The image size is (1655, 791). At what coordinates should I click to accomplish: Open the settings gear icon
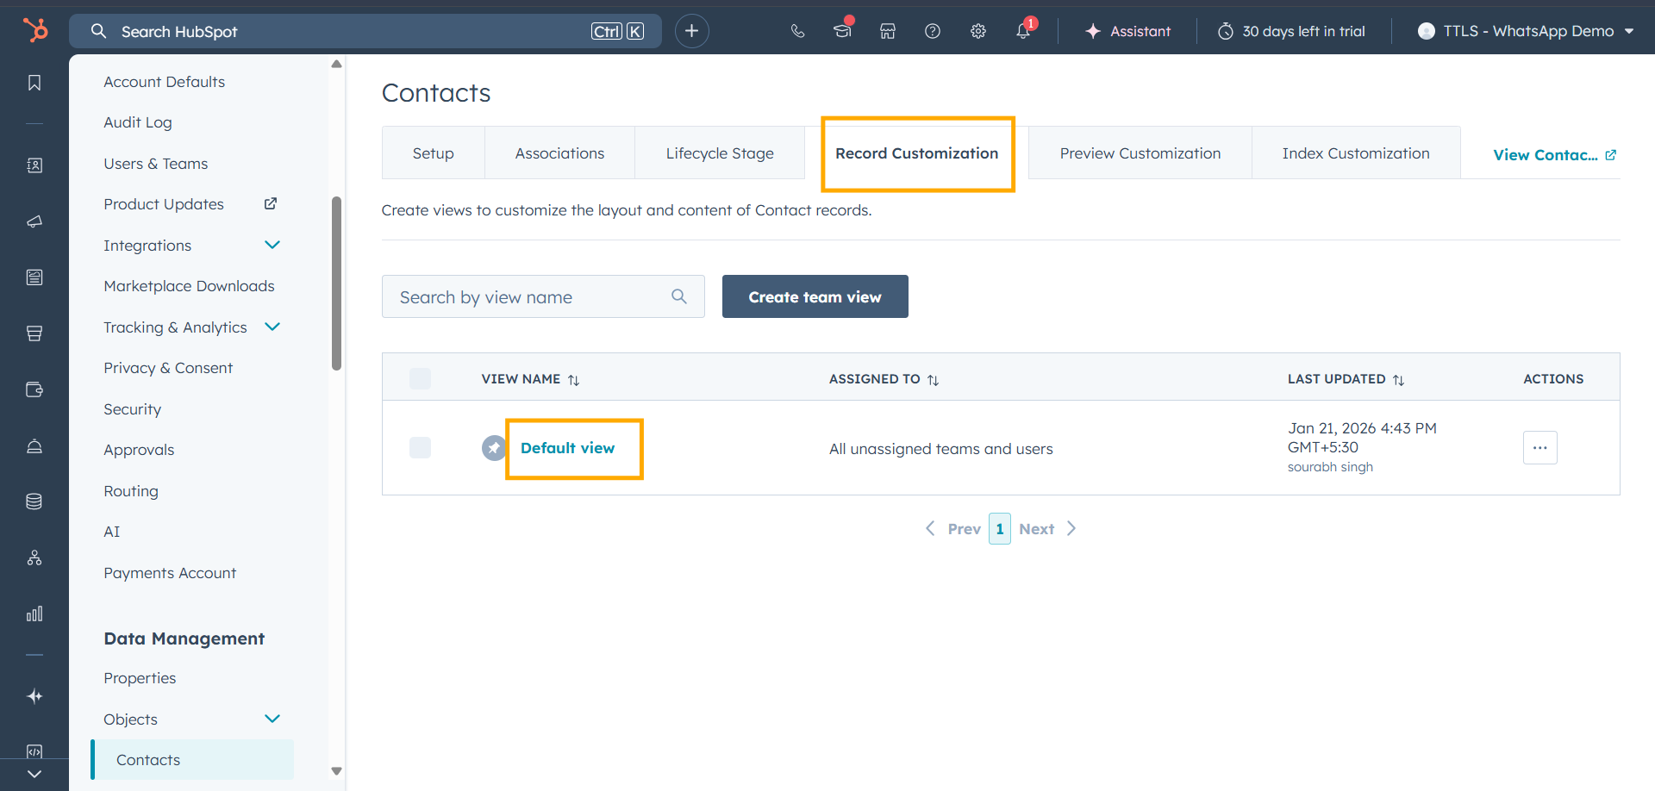click(977, 31)
